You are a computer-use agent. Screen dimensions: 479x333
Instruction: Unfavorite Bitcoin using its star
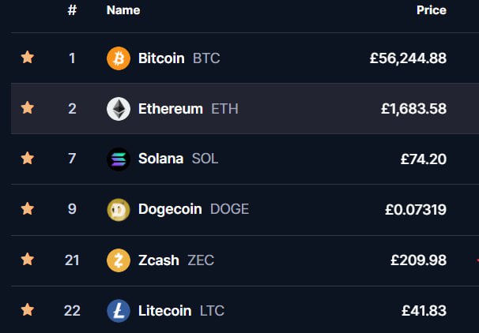click(x=28, y=58)
